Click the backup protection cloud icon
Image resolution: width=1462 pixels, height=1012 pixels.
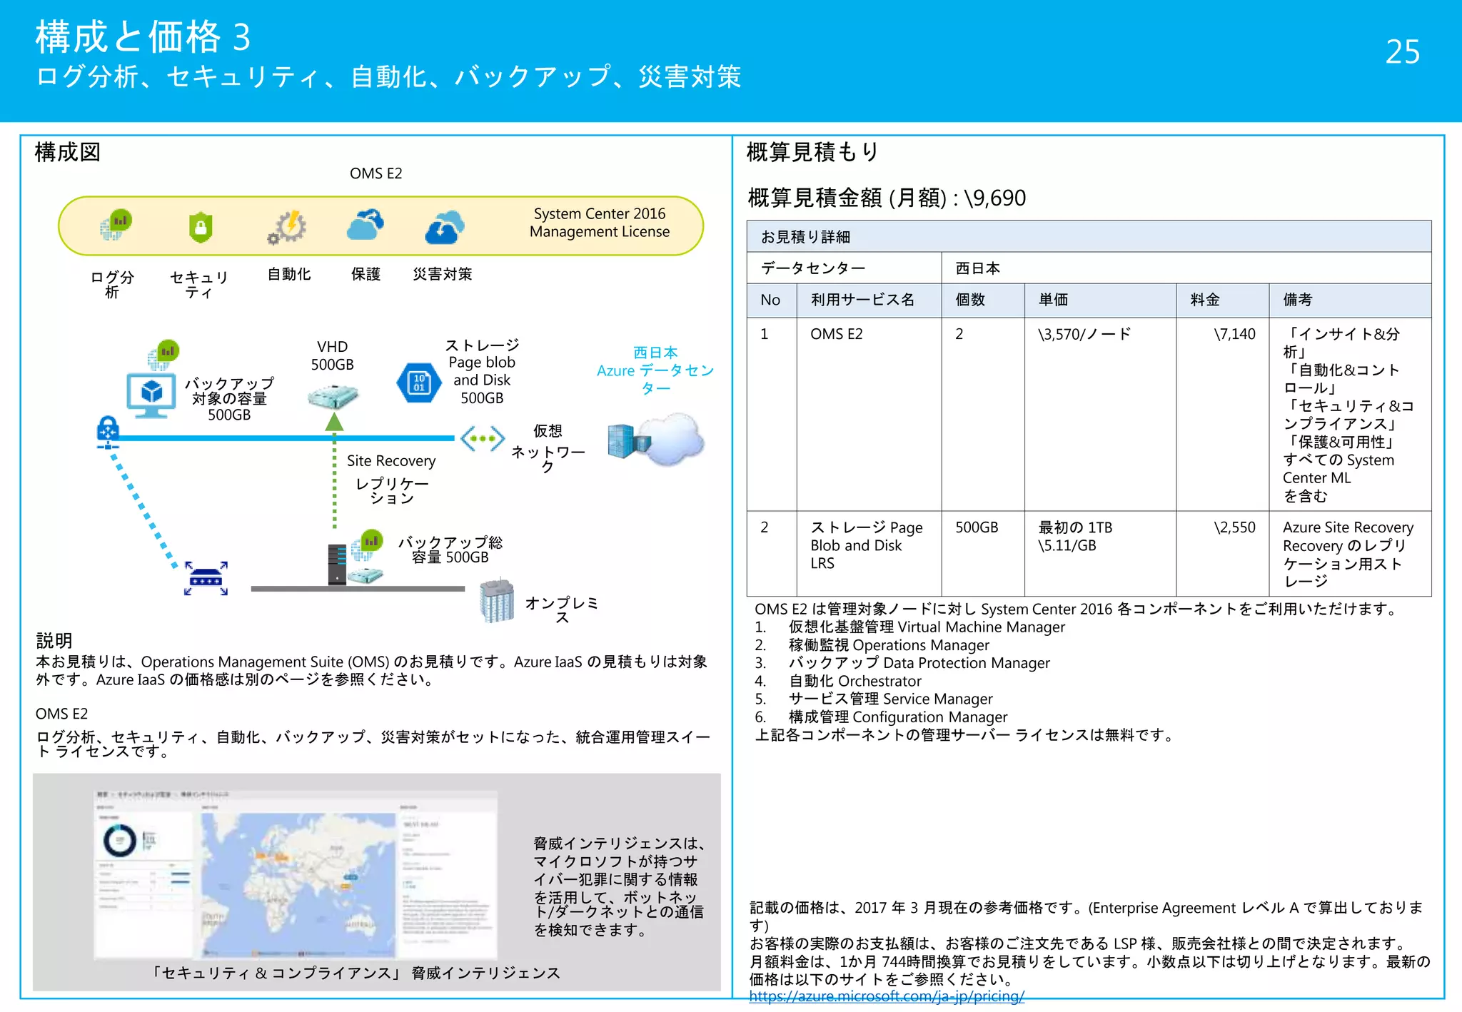click(x=365, y=225)
